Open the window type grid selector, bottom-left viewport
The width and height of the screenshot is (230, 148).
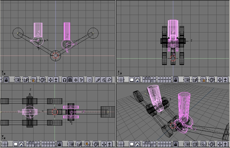point(5,144)
